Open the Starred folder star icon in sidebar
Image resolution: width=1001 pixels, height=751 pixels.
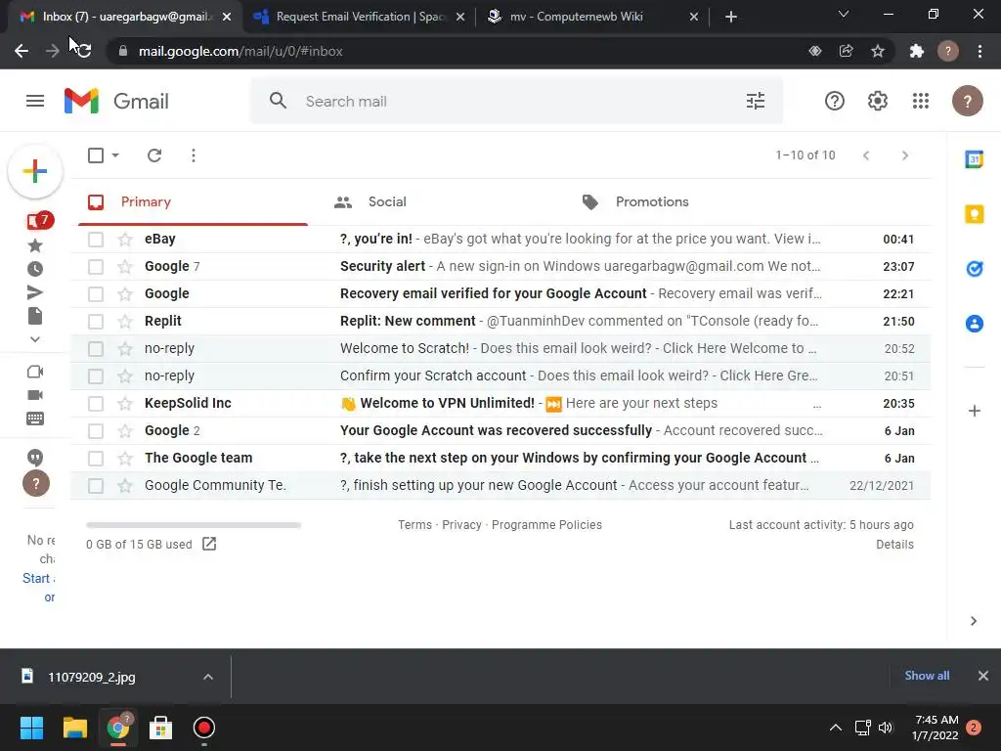[x=35, y=245]
